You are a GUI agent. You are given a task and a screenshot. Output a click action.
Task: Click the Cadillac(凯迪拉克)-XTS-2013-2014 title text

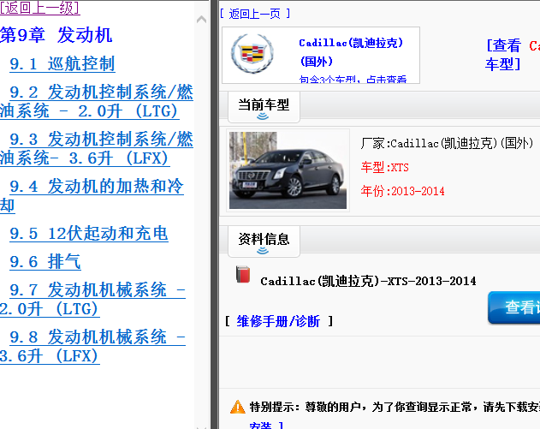click(x=368, y=281)
